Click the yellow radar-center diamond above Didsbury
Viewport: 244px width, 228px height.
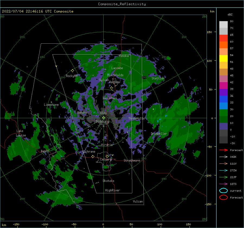tap(104, 118)
